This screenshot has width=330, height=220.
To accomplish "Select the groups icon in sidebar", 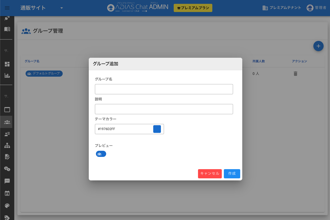I will pos(7,122).
